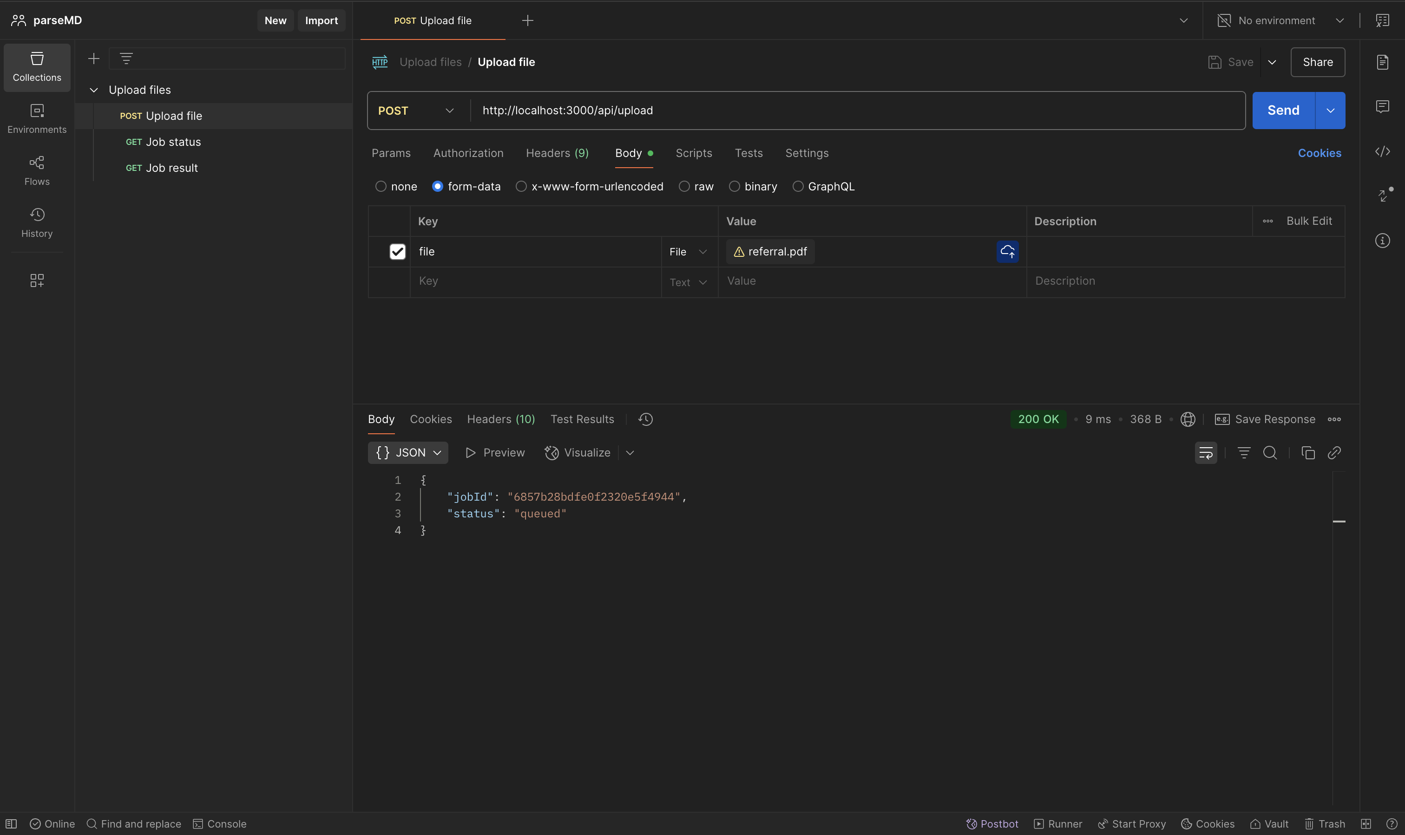Image resolution: width=1405 pixels, height=835 pixels.
Task: Collapse the Upload files collection
Action: [x=94, y=90]
